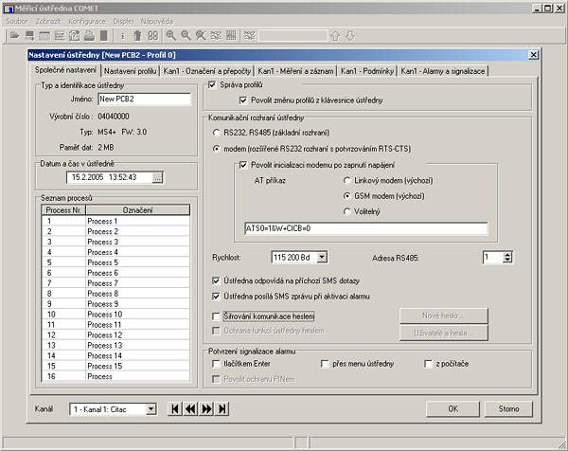This screenshot has width=568, height=451.
Task: Jump to last channel with the skip-forward button
Action: tap(222, 409)
